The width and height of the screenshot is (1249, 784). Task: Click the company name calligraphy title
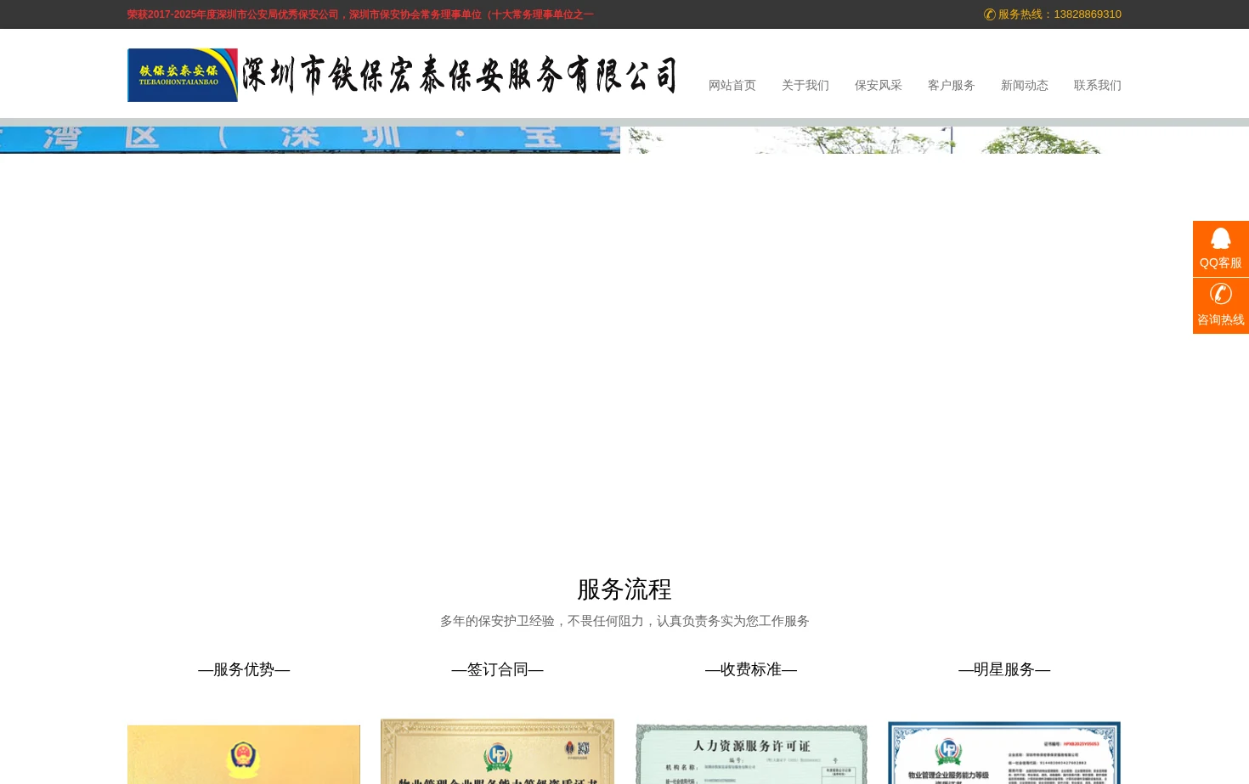click(x=459, y=75)
